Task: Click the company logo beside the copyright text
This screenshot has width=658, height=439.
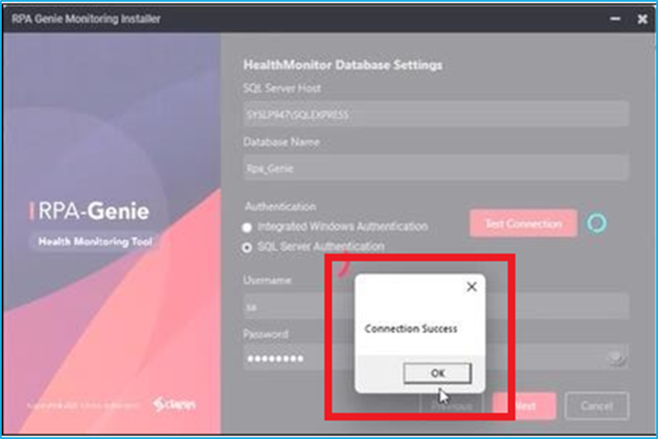Action: [x=174, y=405]
